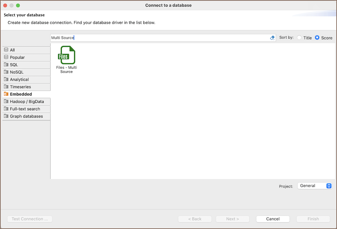The height and width of the screenshot is (229, 337).
Task: Click the Test Connection button
Action: 30,219
